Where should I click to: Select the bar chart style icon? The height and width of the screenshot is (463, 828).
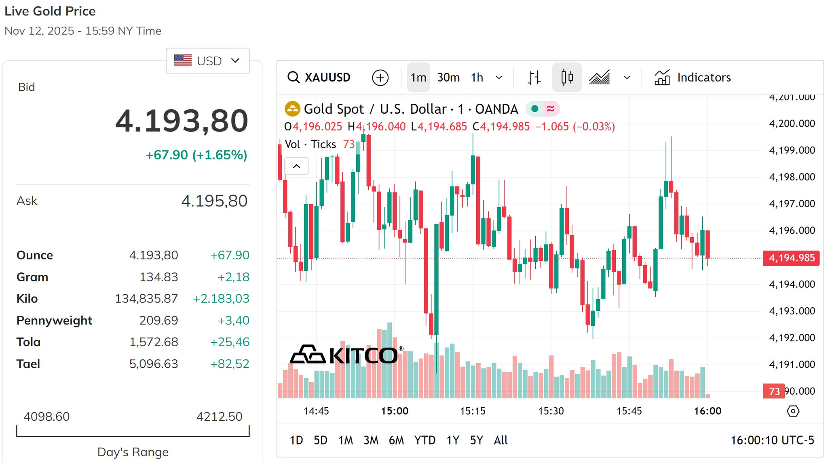coord(534,77)
